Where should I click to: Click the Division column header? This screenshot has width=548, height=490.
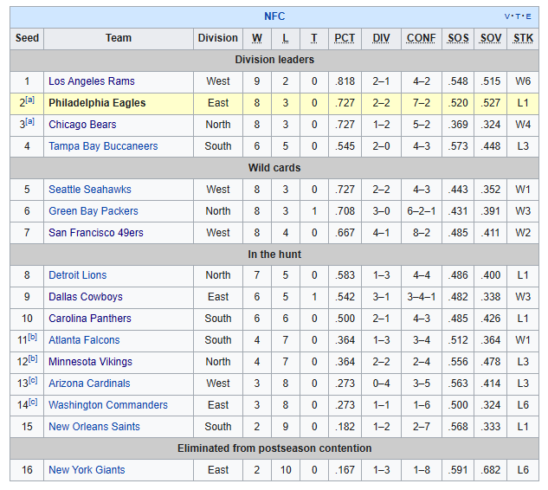point(218,38)
